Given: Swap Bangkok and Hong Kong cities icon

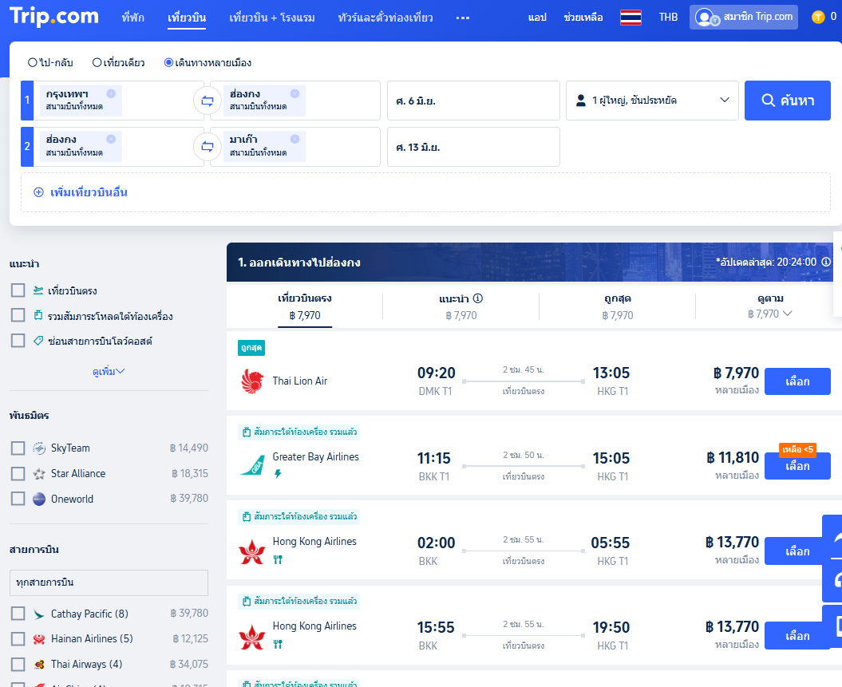Looking at the screenshot, I should [x=207, y=101].
